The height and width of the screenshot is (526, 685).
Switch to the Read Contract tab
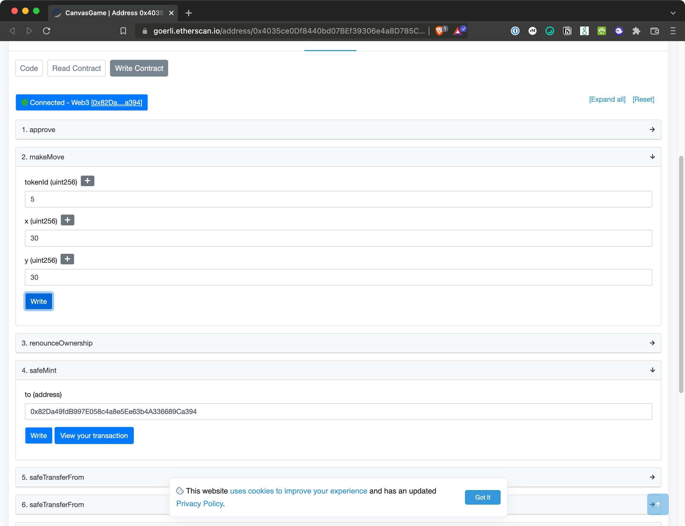coord(76,68)
